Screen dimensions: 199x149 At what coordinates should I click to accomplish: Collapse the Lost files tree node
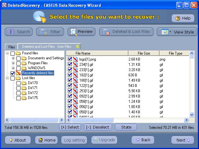pos(7,78)
